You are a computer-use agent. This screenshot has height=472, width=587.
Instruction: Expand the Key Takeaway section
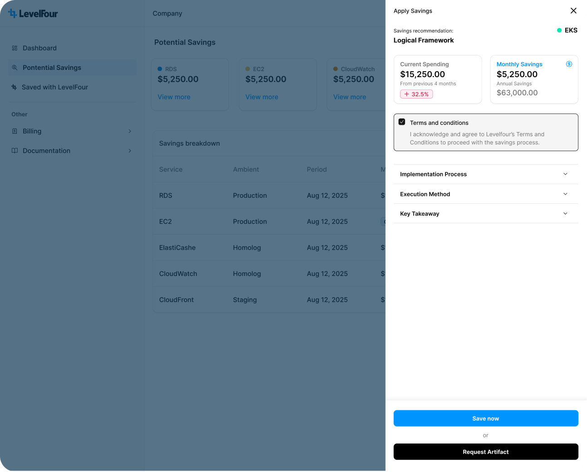[x=565, y=214]
